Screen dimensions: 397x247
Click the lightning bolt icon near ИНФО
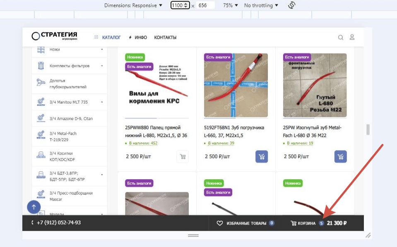(x=130, y=38)
